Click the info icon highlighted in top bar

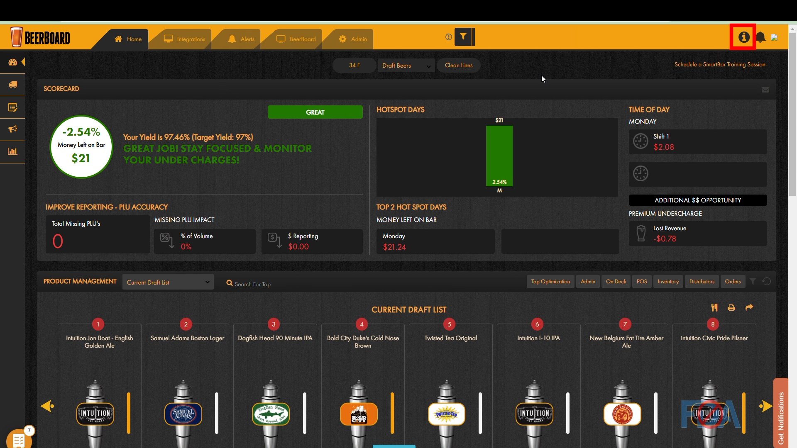(x=743, y=37)
